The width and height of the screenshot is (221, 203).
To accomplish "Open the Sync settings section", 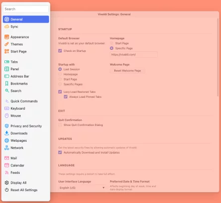I will (26, 27).
